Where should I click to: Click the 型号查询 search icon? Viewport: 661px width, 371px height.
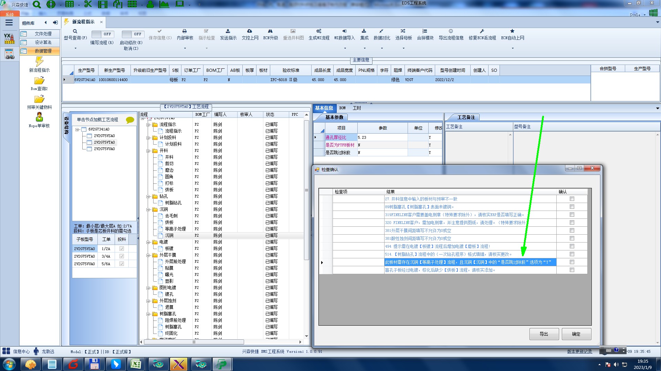[75, 31]
